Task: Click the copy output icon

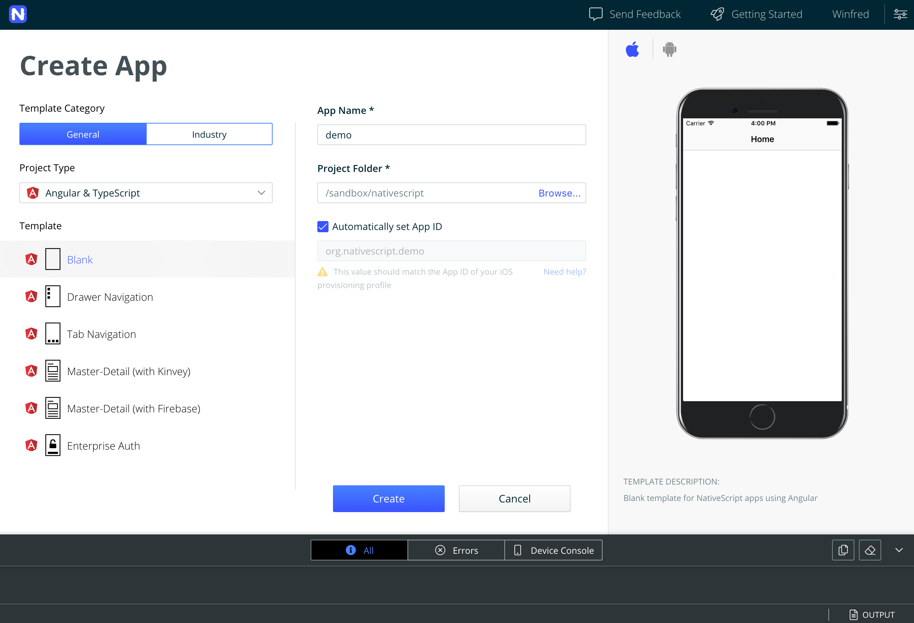Action: click(843, 550)
